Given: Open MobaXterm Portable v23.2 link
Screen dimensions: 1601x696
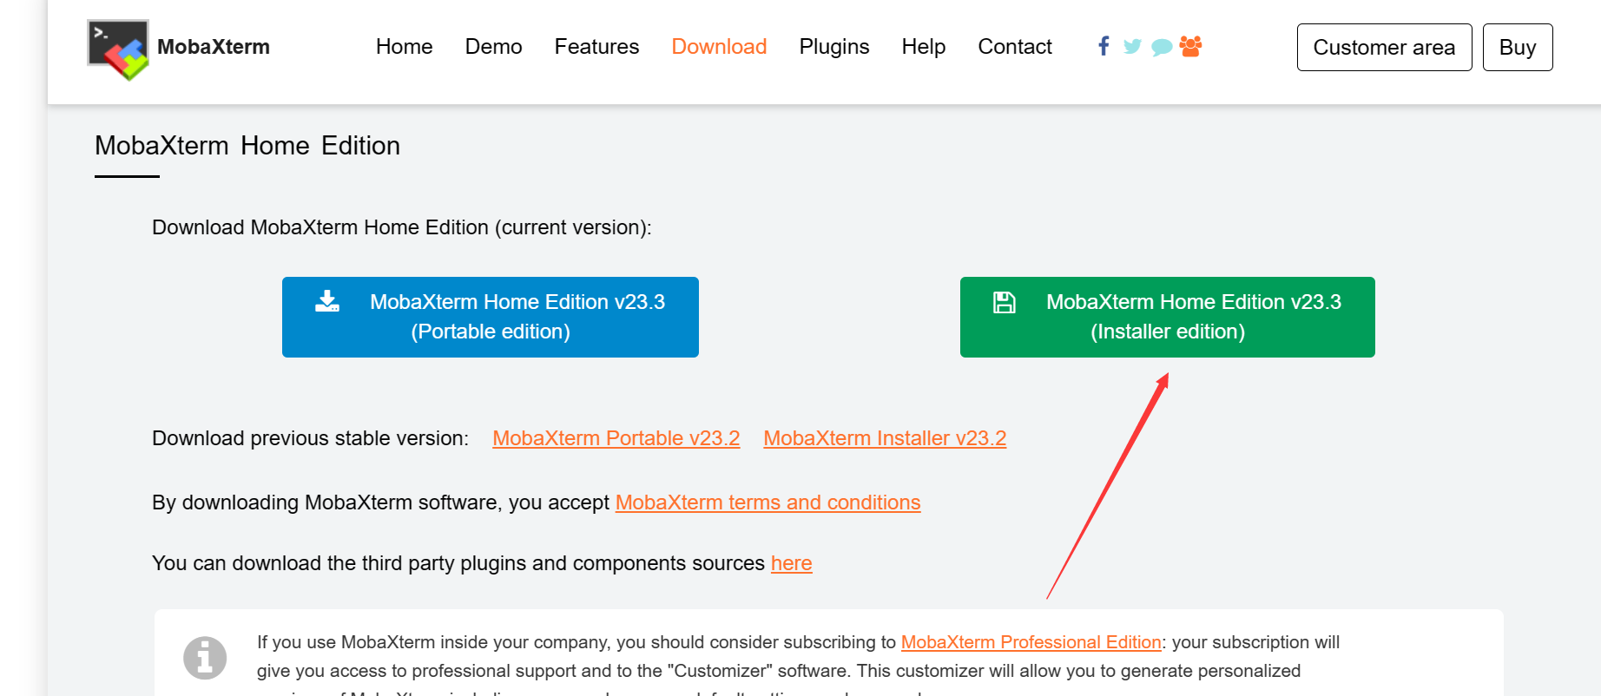Looking at the screenshot, I should pos(616,438).
